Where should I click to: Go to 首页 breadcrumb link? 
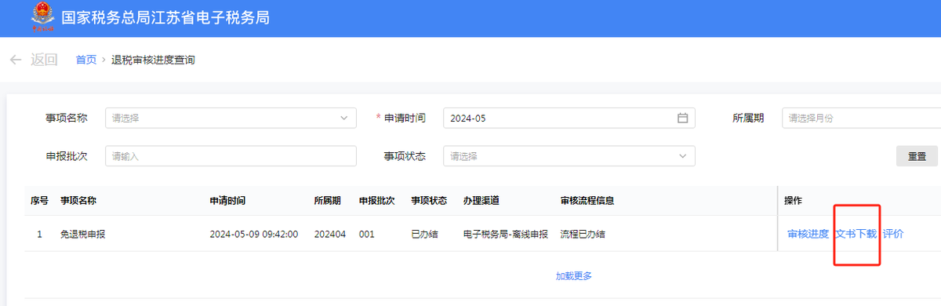86,60
